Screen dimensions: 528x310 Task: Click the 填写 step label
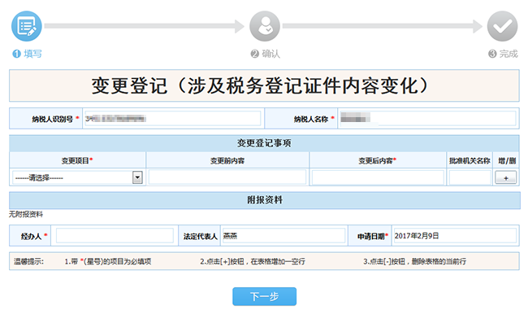(x=28, y=54)
